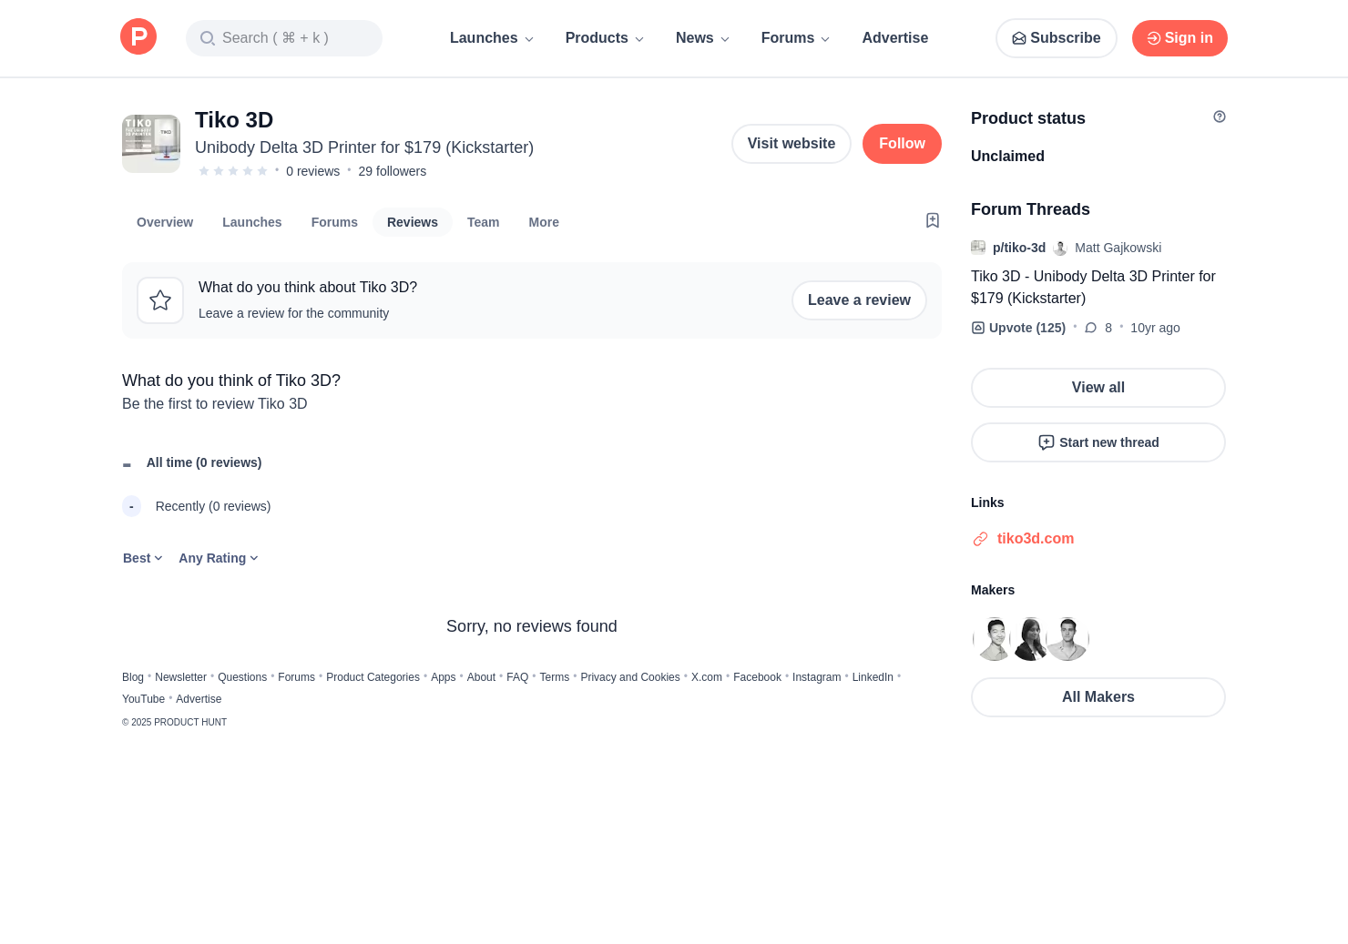The image size is (1348, 944).
Task: Switch to the Overview tab
Action: pos(165,222)
